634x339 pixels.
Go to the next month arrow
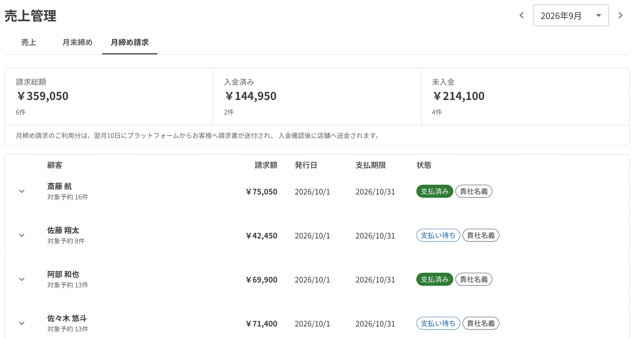click(x=621, y=15)
